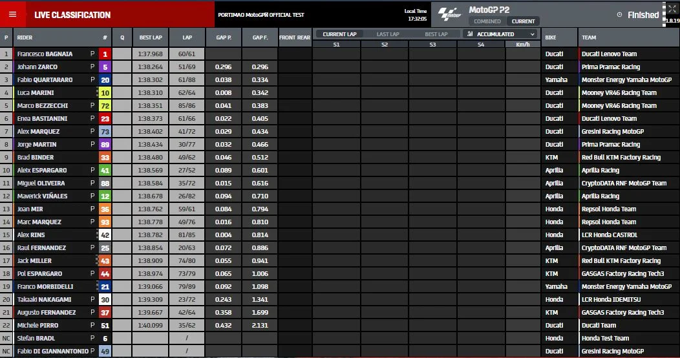The width and height of the screenshot is (680, 358).
Task: Sort by GAP P. column header
Action: [224, 37]
